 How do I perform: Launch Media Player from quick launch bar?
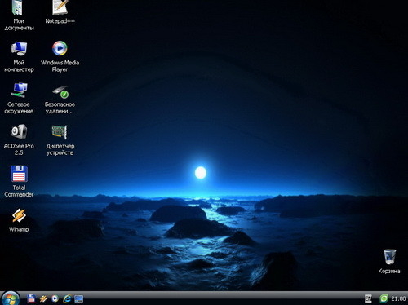[55, 298]
